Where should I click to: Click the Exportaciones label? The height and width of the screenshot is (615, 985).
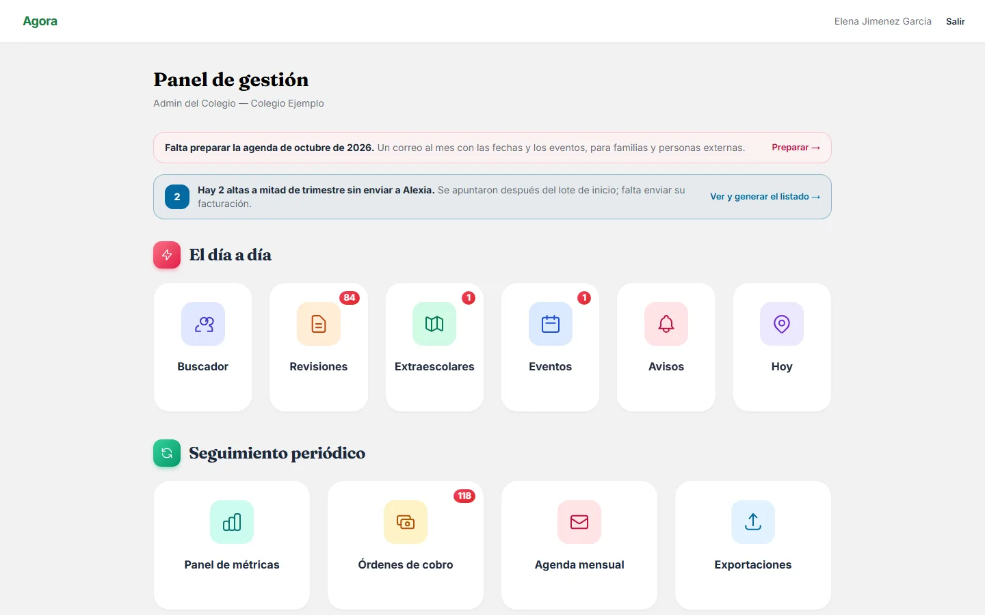coord(753,565)
